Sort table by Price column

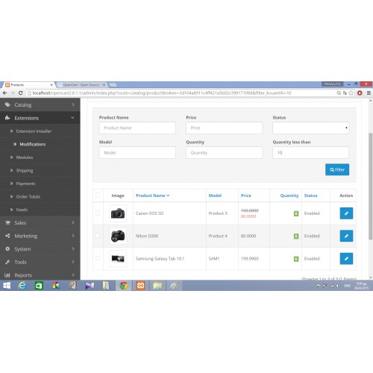246,195
